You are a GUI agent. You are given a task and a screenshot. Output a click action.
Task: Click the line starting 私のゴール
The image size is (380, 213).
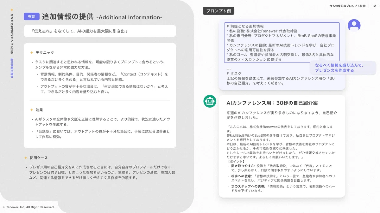coord(280,57)
